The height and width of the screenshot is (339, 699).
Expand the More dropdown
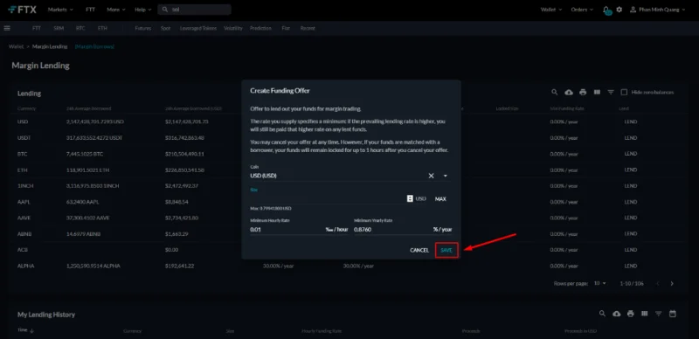tap(116, 10)
